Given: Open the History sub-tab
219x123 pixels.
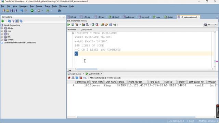Looking at the screenshot, I should point(84,20).
